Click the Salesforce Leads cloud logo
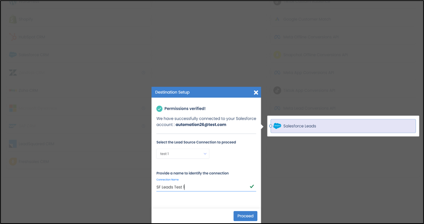This screenshot has width=424, height=224. coord(277,126)
